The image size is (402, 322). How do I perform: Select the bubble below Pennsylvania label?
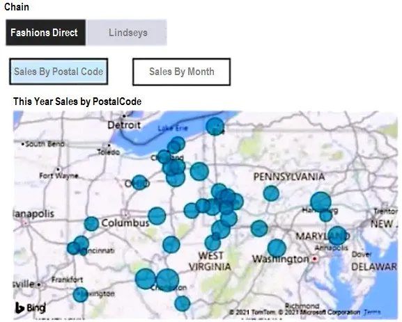[x=271, y=193]
